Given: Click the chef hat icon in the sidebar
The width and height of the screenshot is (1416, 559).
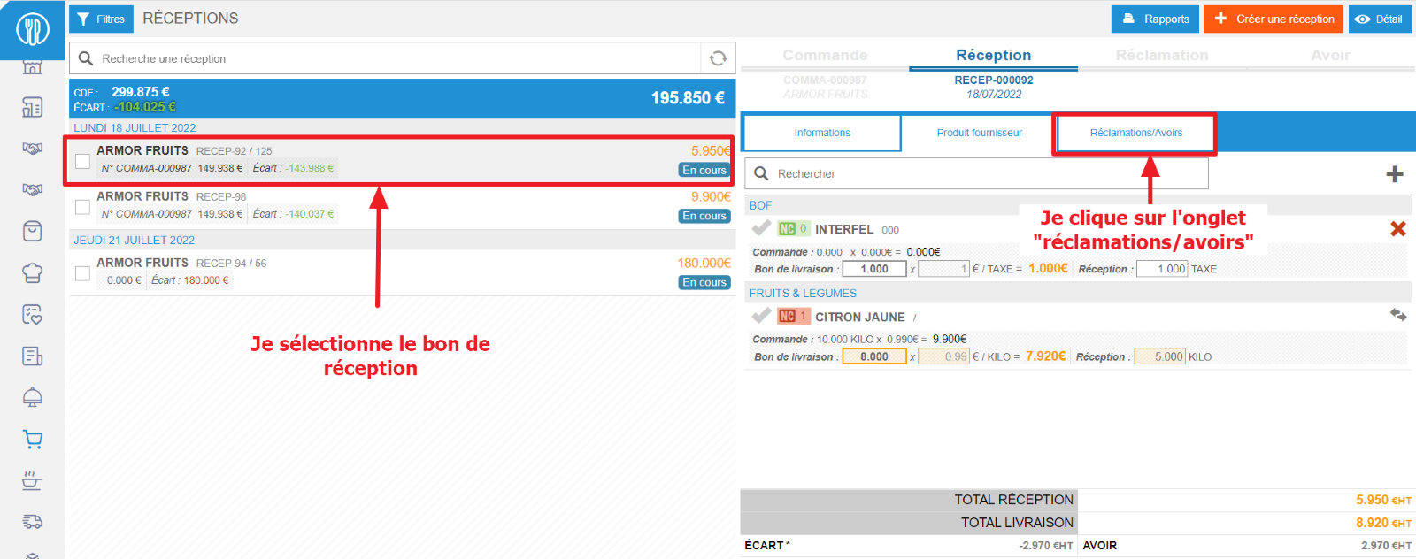Looking at the screenshot, I should [x=33, y=273].
